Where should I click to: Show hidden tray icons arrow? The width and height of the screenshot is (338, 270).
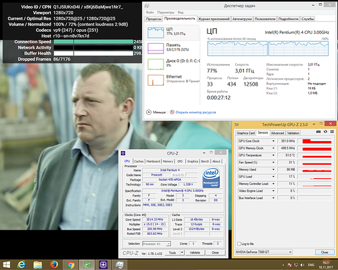[283, 265]
